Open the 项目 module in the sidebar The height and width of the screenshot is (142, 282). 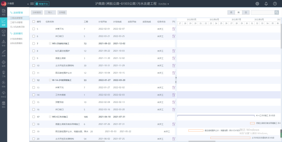(4, 13)
